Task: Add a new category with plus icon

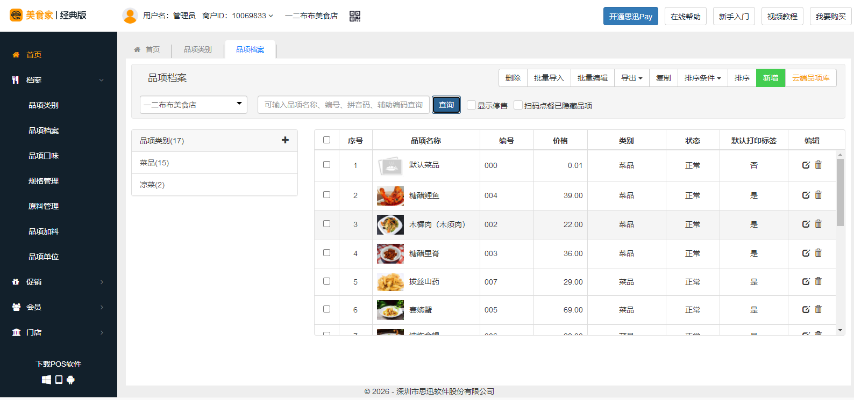Action: [285, 140]
